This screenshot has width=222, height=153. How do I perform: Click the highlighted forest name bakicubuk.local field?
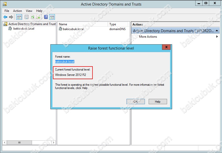point(65,62)
